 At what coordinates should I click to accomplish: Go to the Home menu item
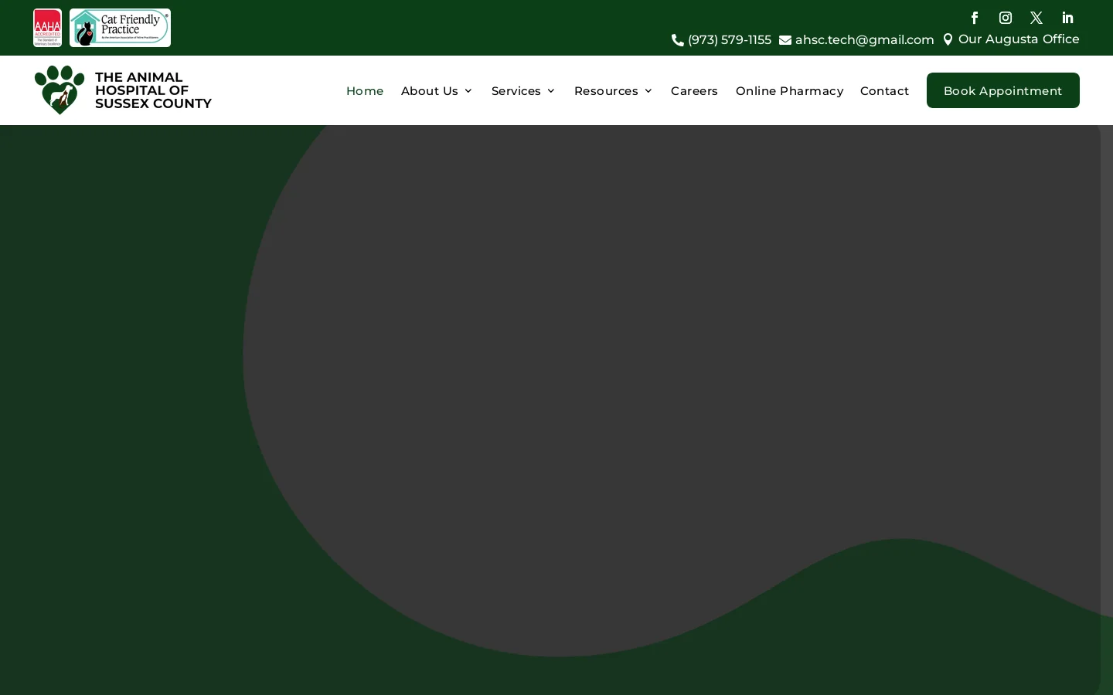point(365,91)
